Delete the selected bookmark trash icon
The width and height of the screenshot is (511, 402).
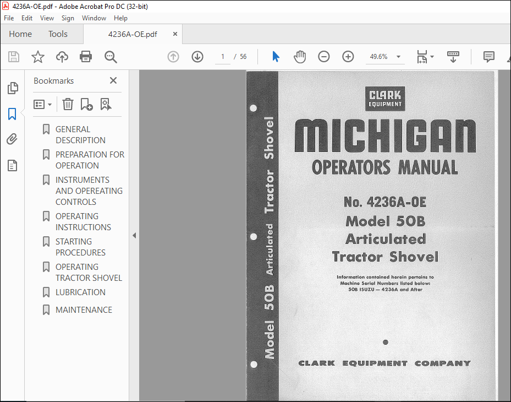pyautogui.click(x=68, y=105)
